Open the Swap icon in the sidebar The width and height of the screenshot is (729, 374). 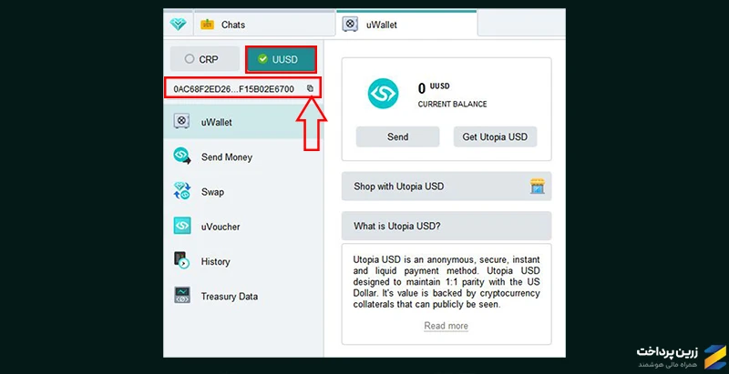[x=181, y=191]
